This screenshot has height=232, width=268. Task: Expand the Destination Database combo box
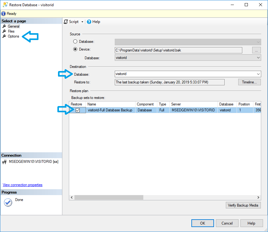(258, 74)
